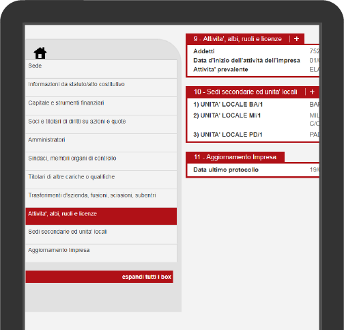Click the home icon

[40, 53]
